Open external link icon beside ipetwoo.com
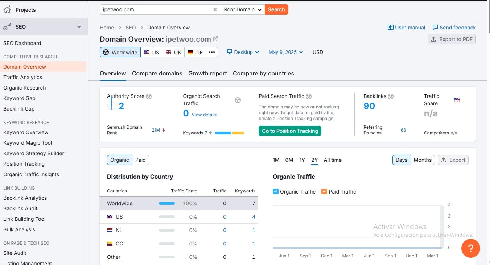This screenshot has width=490, height=265. [x=215, y=39]
